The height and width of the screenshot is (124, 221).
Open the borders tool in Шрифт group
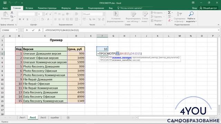(35, 19)
